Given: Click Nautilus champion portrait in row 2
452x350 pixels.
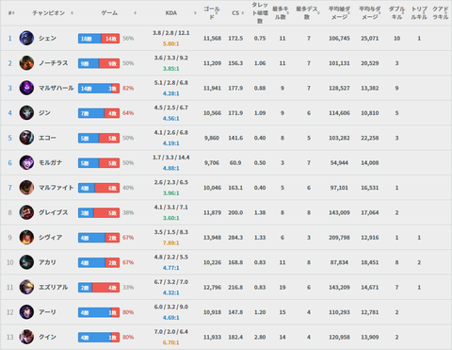Looking at the screenshot, I should (x=26, y=63).
